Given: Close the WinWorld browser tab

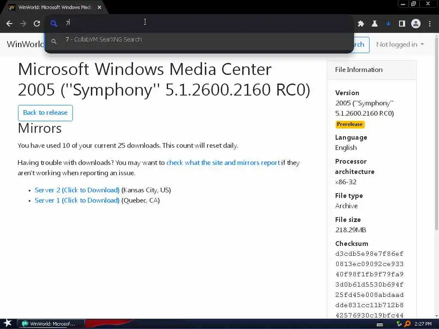Looking at the screenshot, I should point(99,8).
